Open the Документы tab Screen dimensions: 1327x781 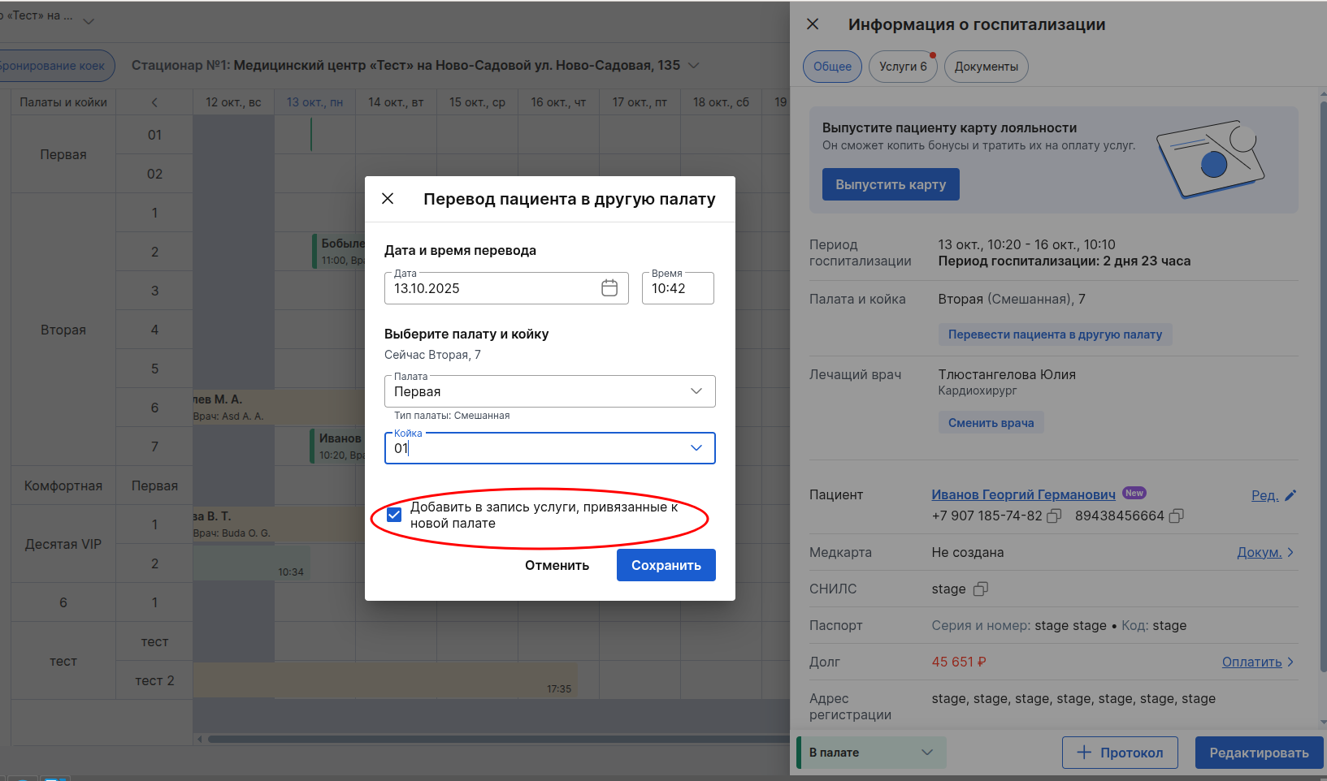[x=986, y=67]
